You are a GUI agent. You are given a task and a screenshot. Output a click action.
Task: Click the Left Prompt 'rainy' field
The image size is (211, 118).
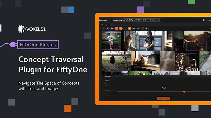point(110,93)
